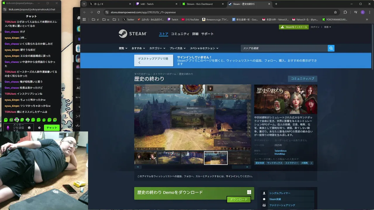
Task: Show more tags with the plus button
Action: click(x=311, y=163)
